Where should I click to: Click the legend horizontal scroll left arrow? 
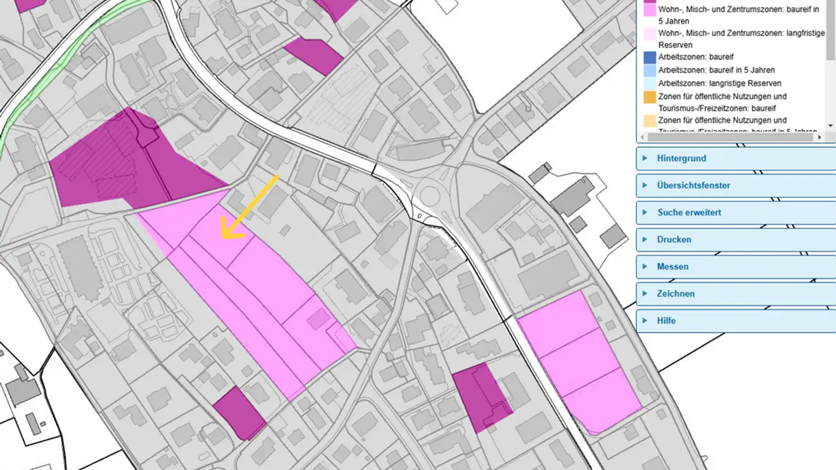642,138
